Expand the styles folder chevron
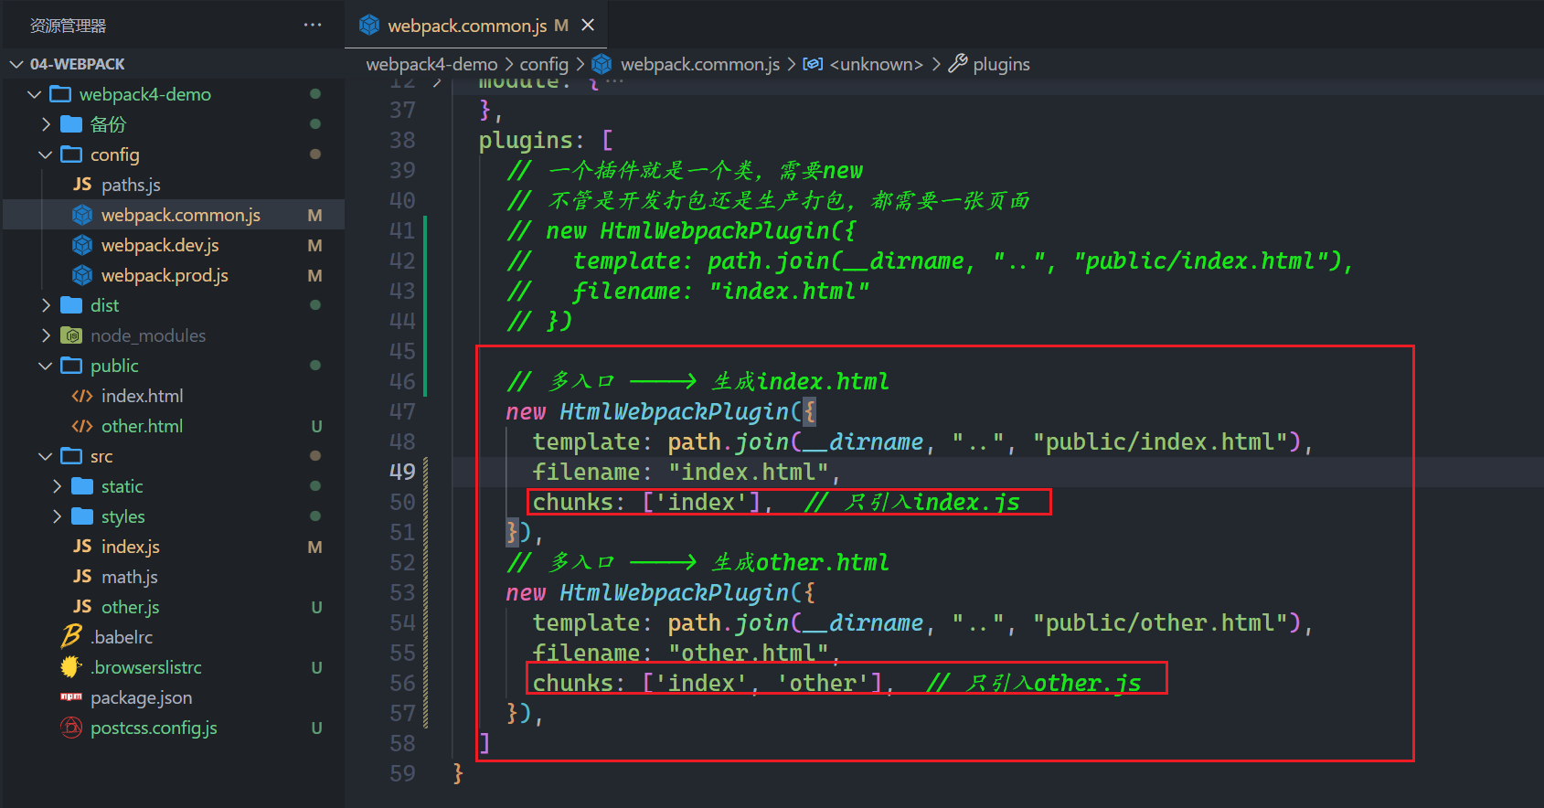1544x808 pixels. click(57, 516)
